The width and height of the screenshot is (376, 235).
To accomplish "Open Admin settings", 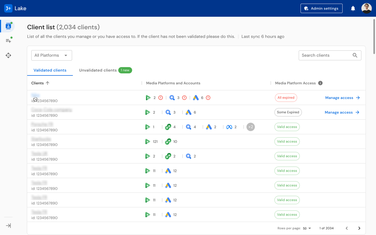I will pyautogui.click(x=321, y=8).
